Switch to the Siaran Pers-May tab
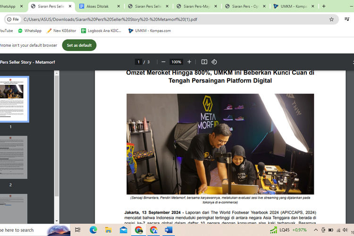The width and height of the screenshot is (354, 236). point(196,6)
